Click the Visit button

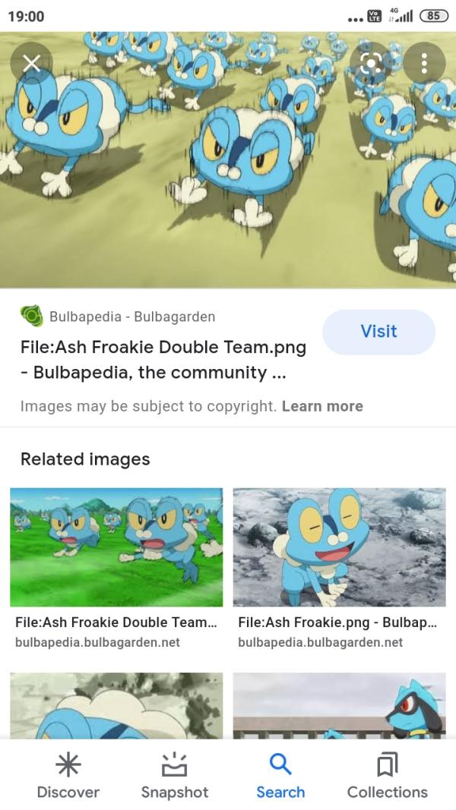379,332
